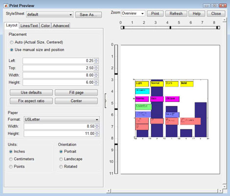Choose Centimeters units
This screenshot has height=196, width=230.
pyautogui.click(x=22, y=159)
